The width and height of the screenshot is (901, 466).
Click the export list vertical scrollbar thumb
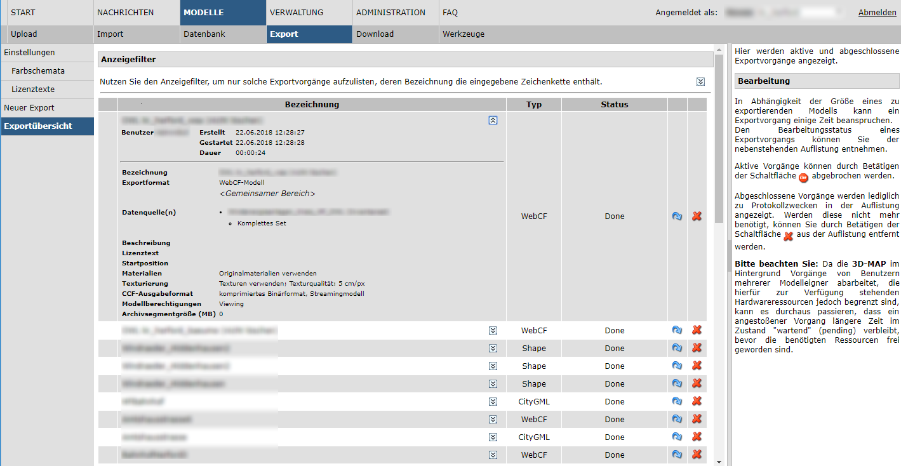tap(719, 138)
